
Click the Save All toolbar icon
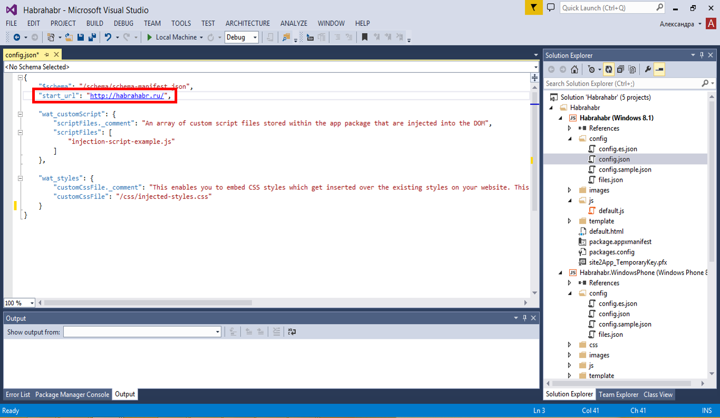click(92, 37)
